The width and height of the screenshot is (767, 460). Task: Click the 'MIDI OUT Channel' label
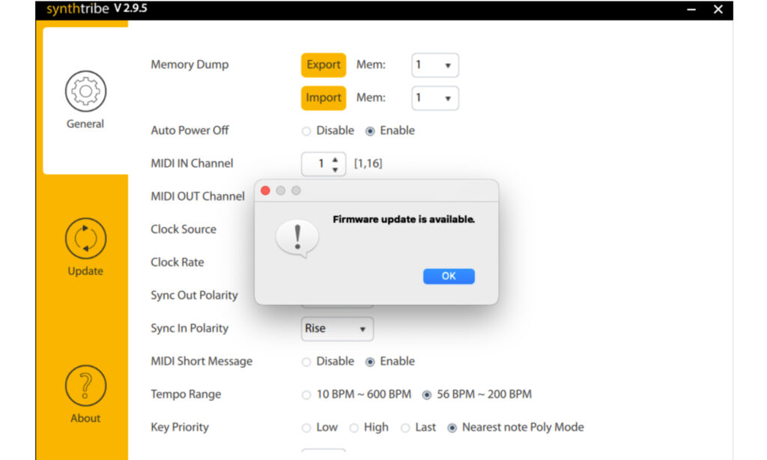[x=198, y=196]
